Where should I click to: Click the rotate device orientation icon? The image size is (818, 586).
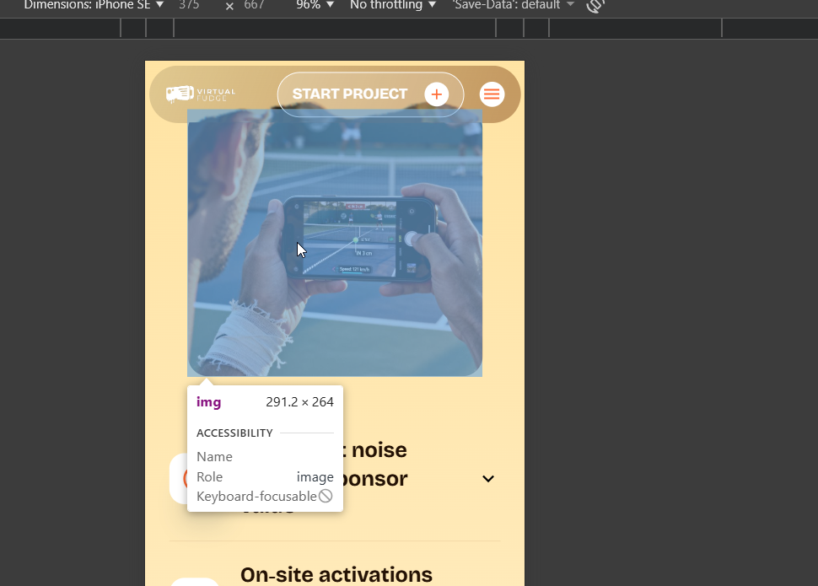point(595,6)
